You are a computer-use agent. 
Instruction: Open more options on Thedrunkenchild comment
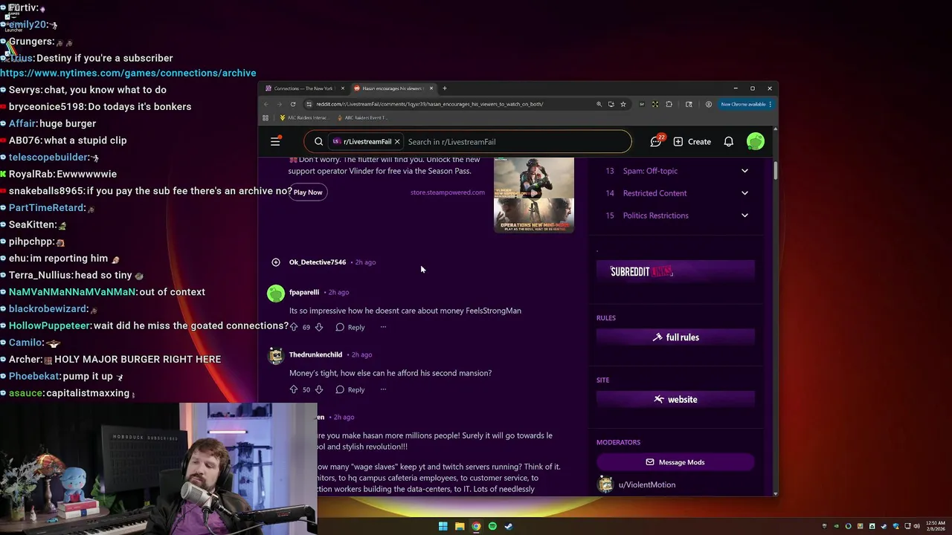[383, 389]
